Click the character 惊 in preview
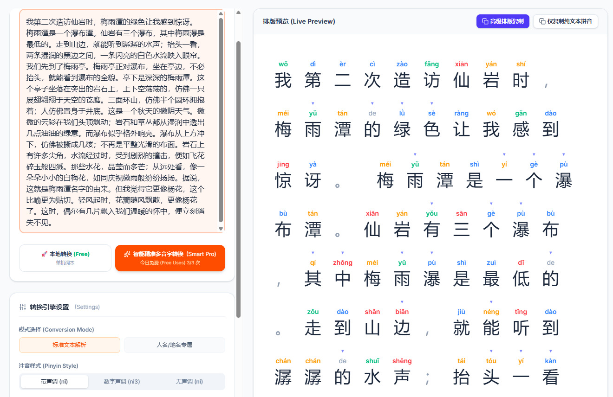This screenshot has height=397, width=613. [283, 180]
